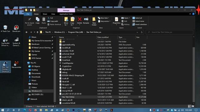Open the Open button dropdown arrow
This screenshot has height=112, width=200.
pyautogui.click(x=129, y=18)
